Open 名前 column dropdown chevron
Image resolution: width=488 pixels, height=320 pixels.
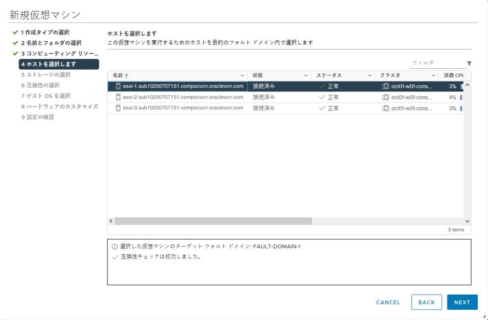pos(242,75)
